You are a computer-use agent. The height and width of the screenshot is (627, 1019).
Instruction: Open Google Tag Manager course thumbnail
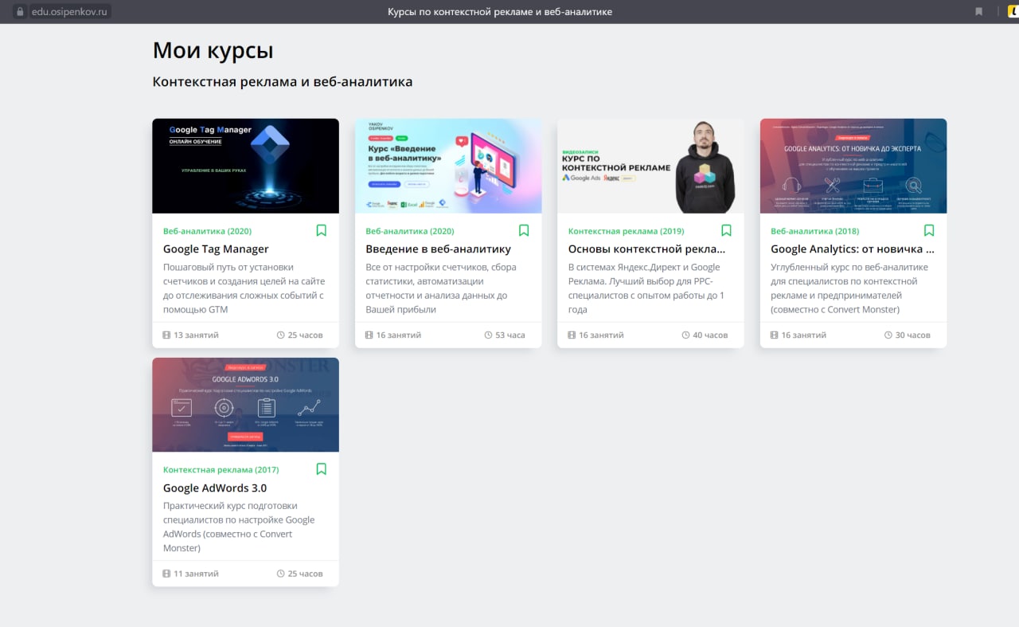coord(245,166)
